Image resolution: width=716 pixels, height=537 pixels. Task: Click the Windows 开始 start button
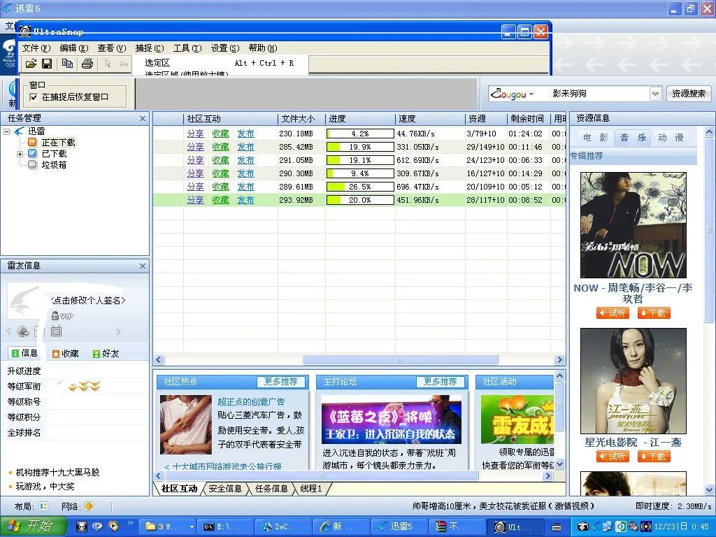pyautogui.click(x=34, y=527)
